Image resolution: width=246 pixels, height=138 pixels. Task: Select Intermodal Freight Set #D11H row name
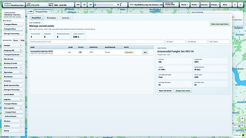click(x=42, y=51)
